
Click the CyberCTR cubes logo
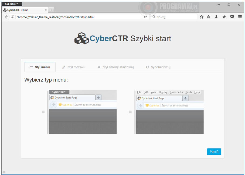pyautogui.click(x=81, y=38)
